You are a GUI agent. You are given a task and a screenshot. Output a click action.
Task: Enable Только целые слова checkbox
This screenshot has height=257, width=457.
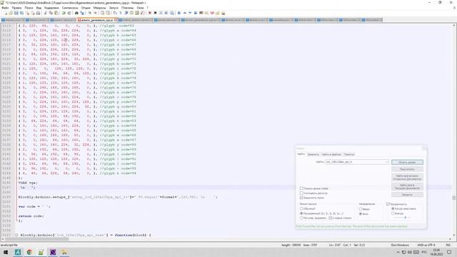coord(301,188)
